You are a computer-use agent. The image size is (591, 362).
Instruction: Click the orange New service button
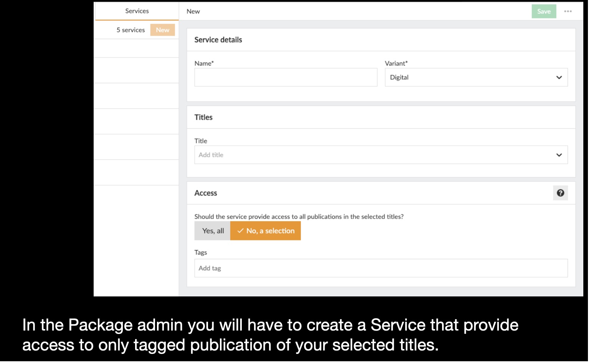pos(162,30)
